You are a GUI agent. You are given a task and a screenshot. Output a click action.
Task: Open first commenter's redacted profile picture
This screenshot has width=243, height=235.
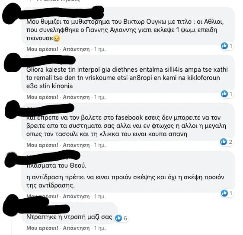tap(12, 14)
